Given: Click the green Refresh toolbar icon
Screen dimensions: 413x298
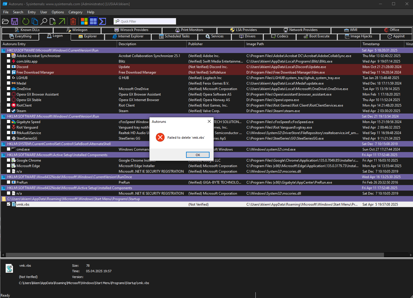Looking at the screenshot, I should tap(26, 21).
